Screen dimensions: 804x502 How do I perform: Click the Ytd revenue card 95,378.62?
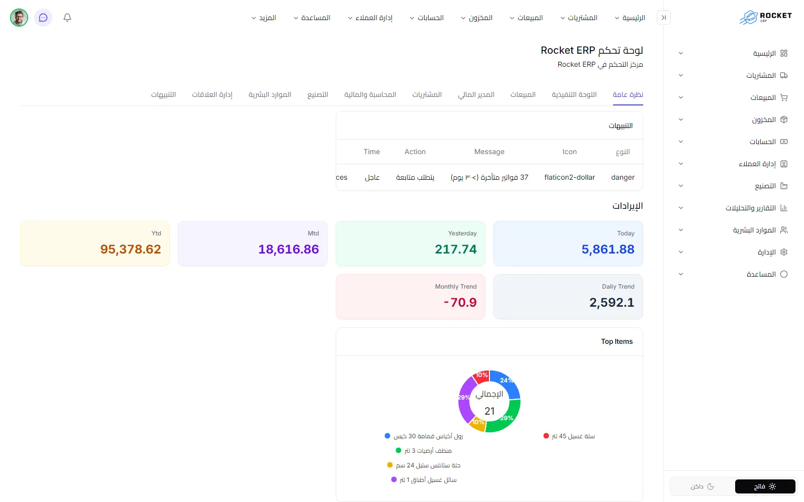pyautogui.click(x=95, y=243)
